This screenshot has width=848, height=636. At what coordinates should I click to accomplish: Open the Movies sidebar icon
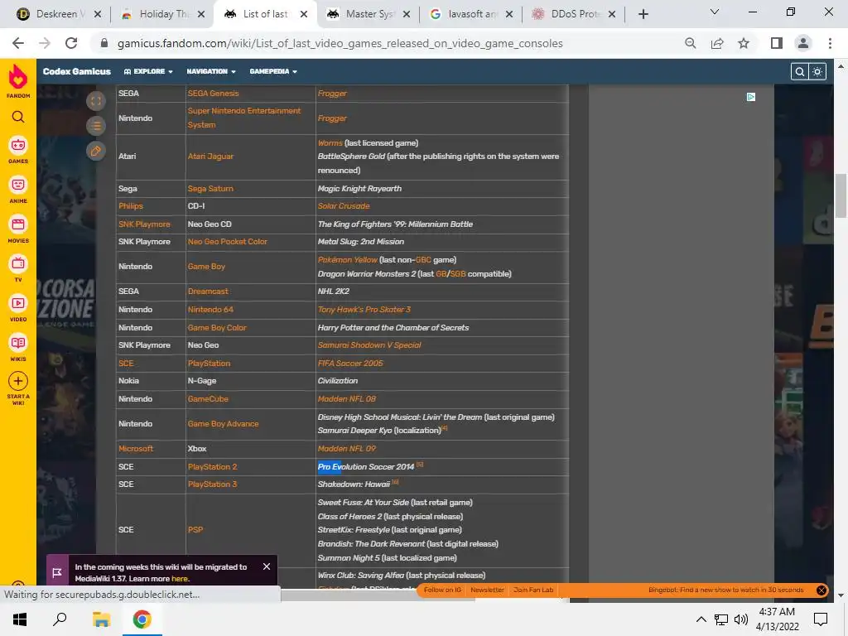tap(18, 224)
